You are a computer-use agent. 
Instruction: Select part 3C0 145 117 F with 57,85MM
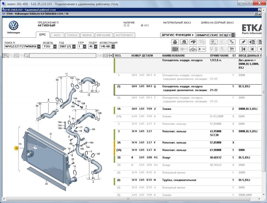click(x=188, y=144)
